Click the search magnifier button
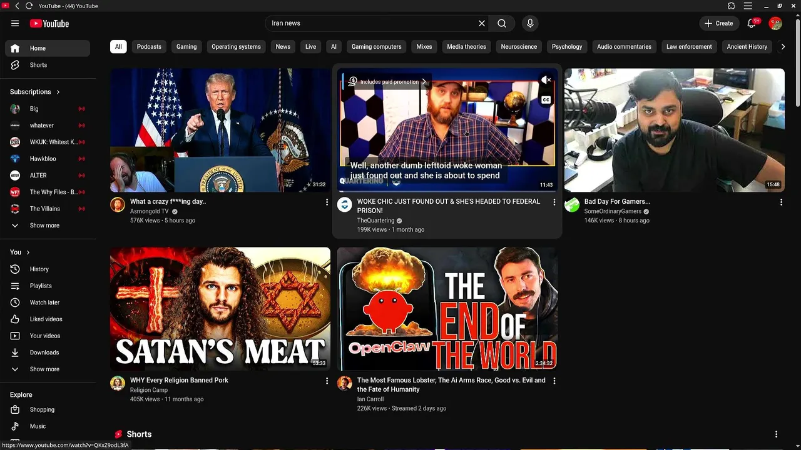 tap(502, 23)
